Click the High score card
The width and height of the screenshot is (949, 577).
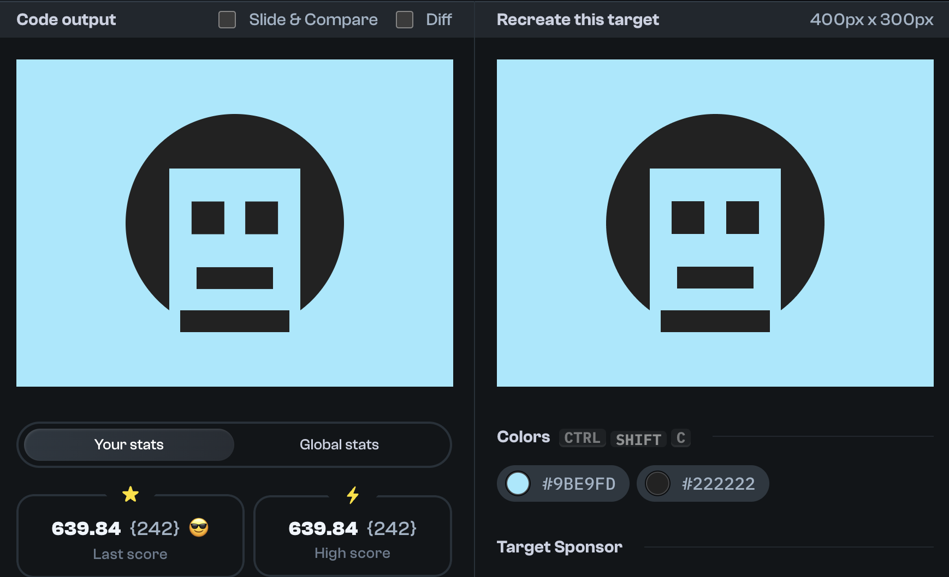(353, 536)
